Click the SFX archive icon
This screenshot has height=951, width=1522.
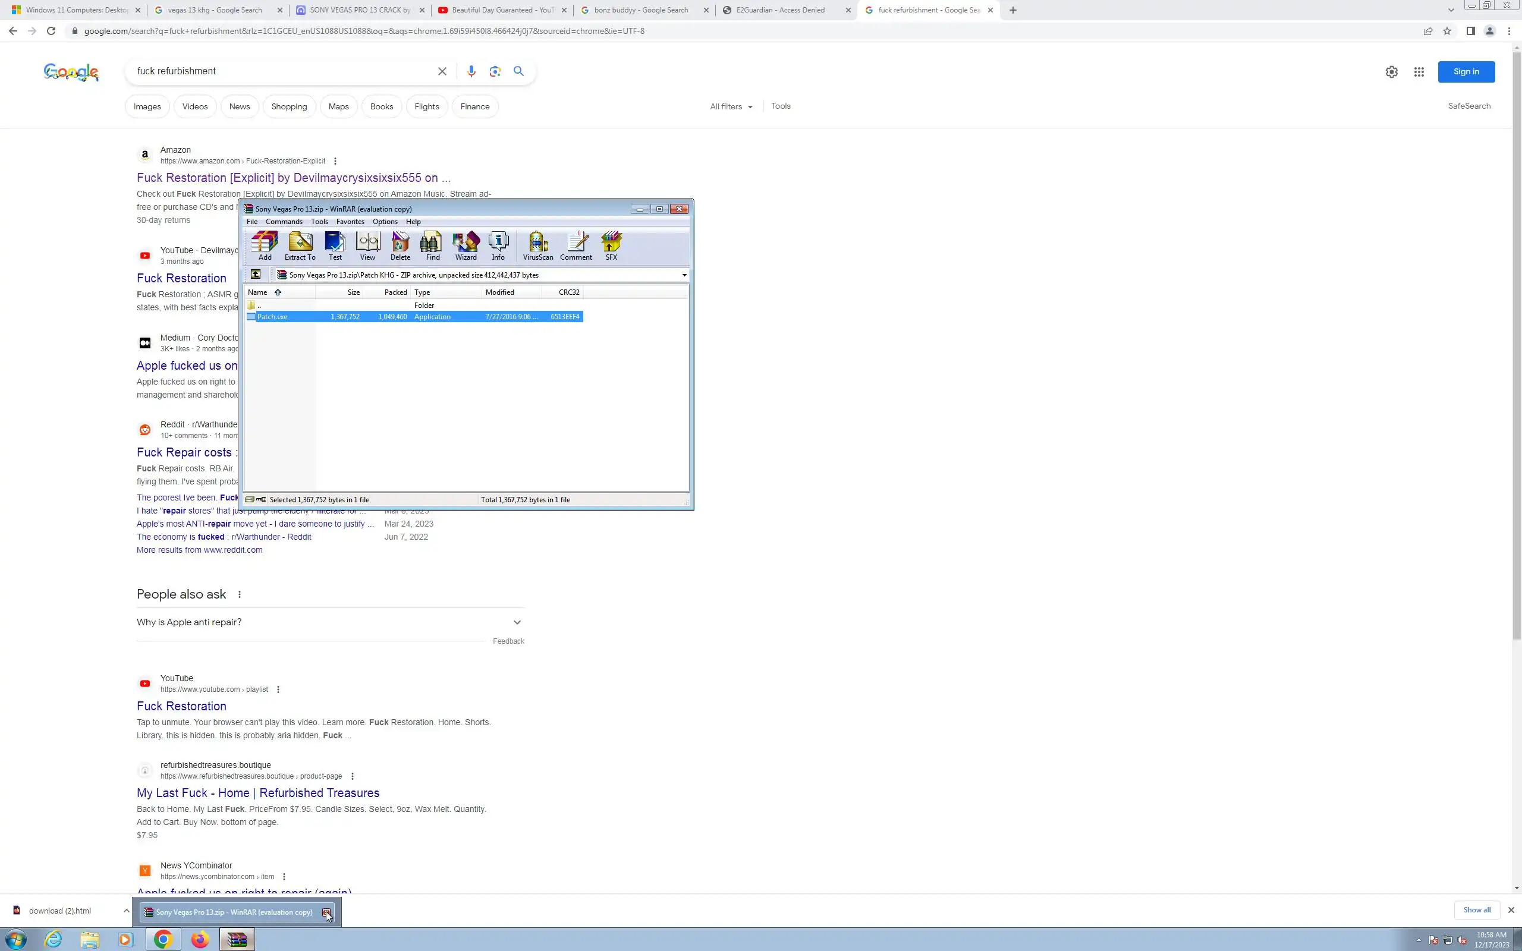(x=611, y=245)
